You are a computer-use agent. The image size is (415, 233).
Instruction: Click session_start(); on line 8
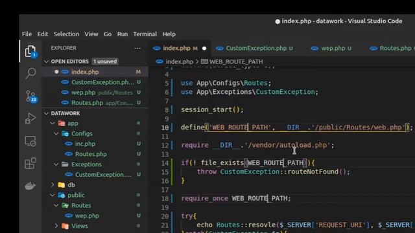[x=212, y=109]
